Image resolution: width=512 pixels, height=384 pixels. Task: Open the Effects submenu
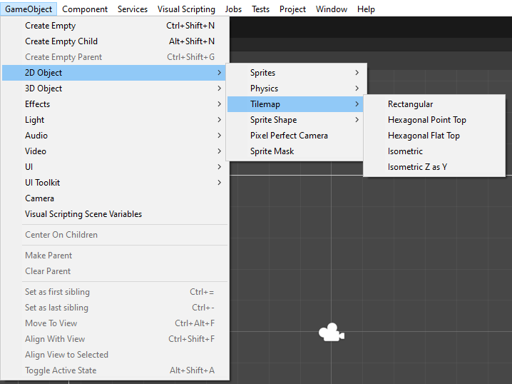click(x=113, y=104)
